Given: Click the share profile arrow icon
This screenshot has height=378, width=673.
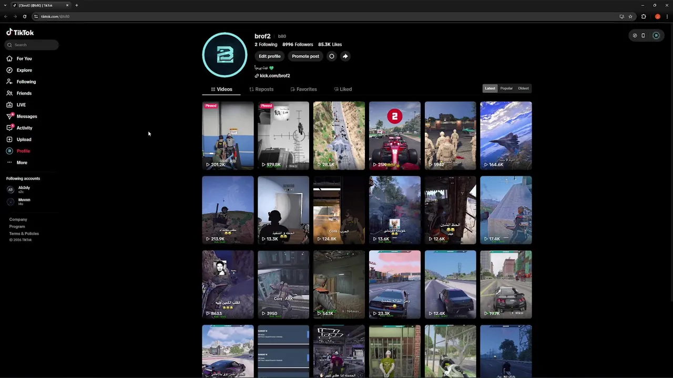Looking at the screenshot, I should [x=345, y=56].
